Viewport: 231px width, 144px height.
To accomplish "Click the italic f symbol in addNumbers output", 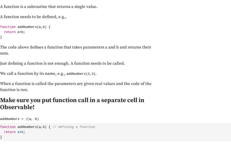I will click(26, 119).
